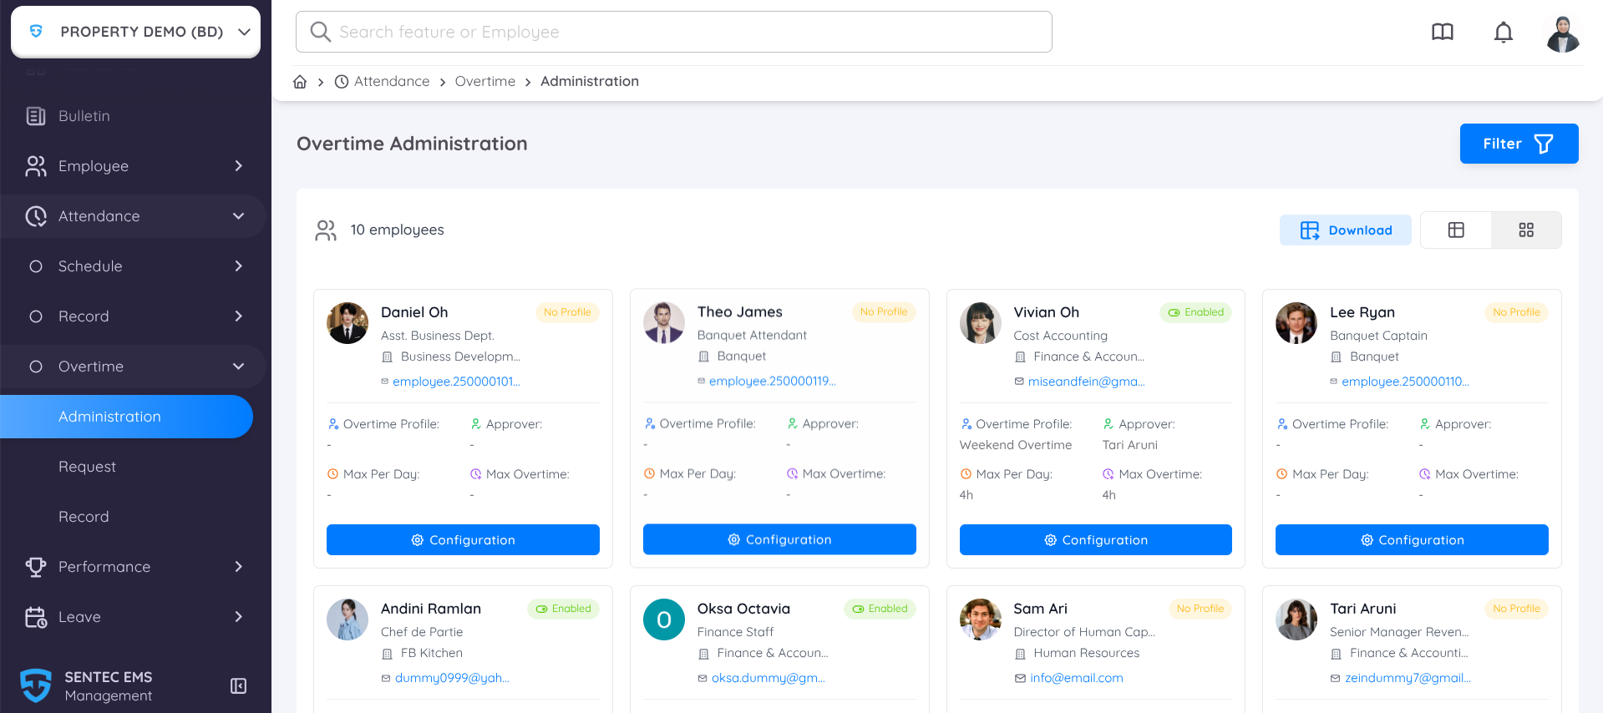Click Vivian Oh's Enabled status badge
The height and width of the screenshot is (713, 1603).
point(1195,312)
